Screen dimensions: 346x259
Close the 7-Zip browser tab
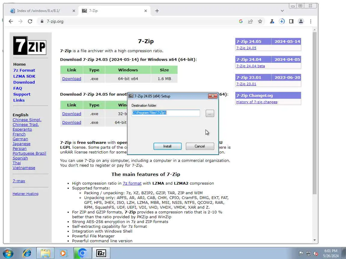point(145,11)
